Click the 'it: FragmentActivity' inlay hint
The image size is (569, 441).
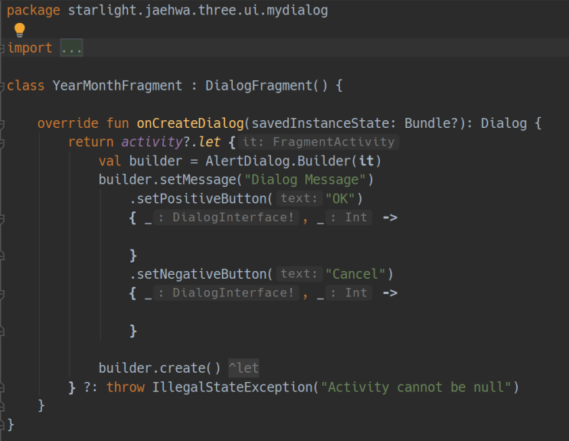tap(319, 142)
